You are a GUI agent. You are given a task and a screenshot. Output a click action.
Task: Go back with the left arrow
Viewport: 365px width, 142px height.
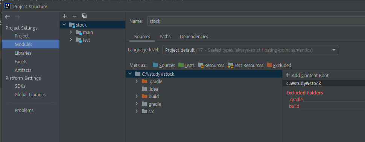pyautogui.click(x=8, y=17)
